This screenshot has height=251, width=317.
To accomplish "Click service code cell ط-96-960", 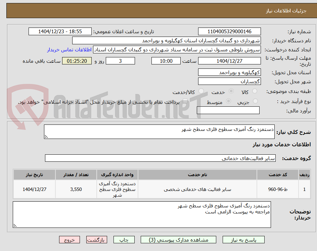I will click(278, 189).
